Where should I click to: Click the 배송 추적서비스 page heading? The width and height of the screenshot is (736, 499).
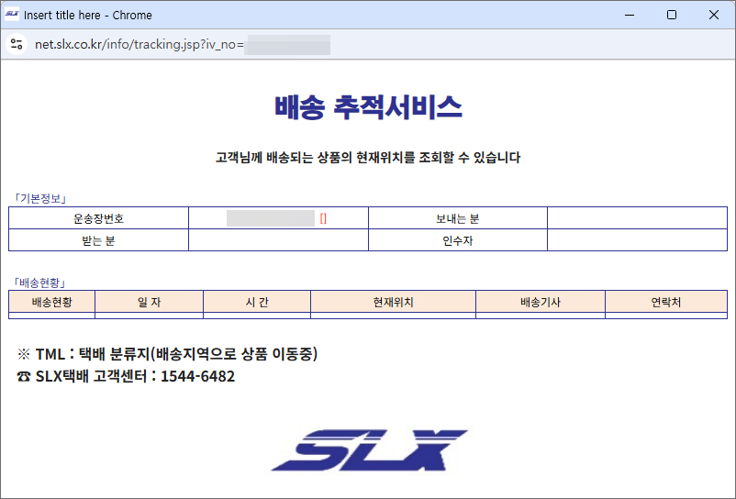click(x=368, y=108)
